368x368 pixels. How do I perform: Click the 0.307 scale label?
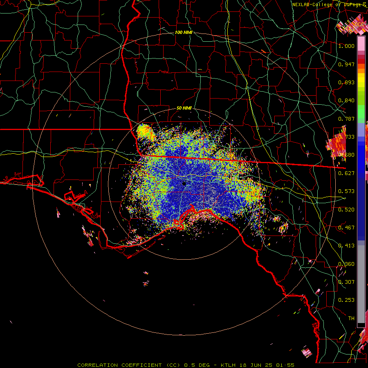point(346,282)
